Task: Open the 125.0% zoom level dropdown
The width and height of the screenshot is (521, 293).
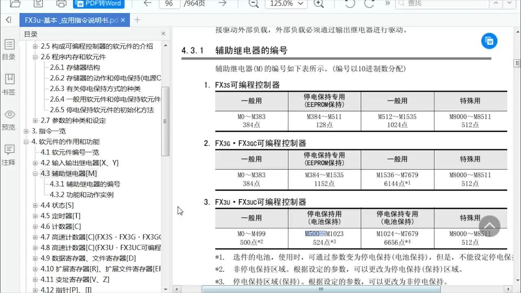Action: pyautogui.click(x=286, y=3)
